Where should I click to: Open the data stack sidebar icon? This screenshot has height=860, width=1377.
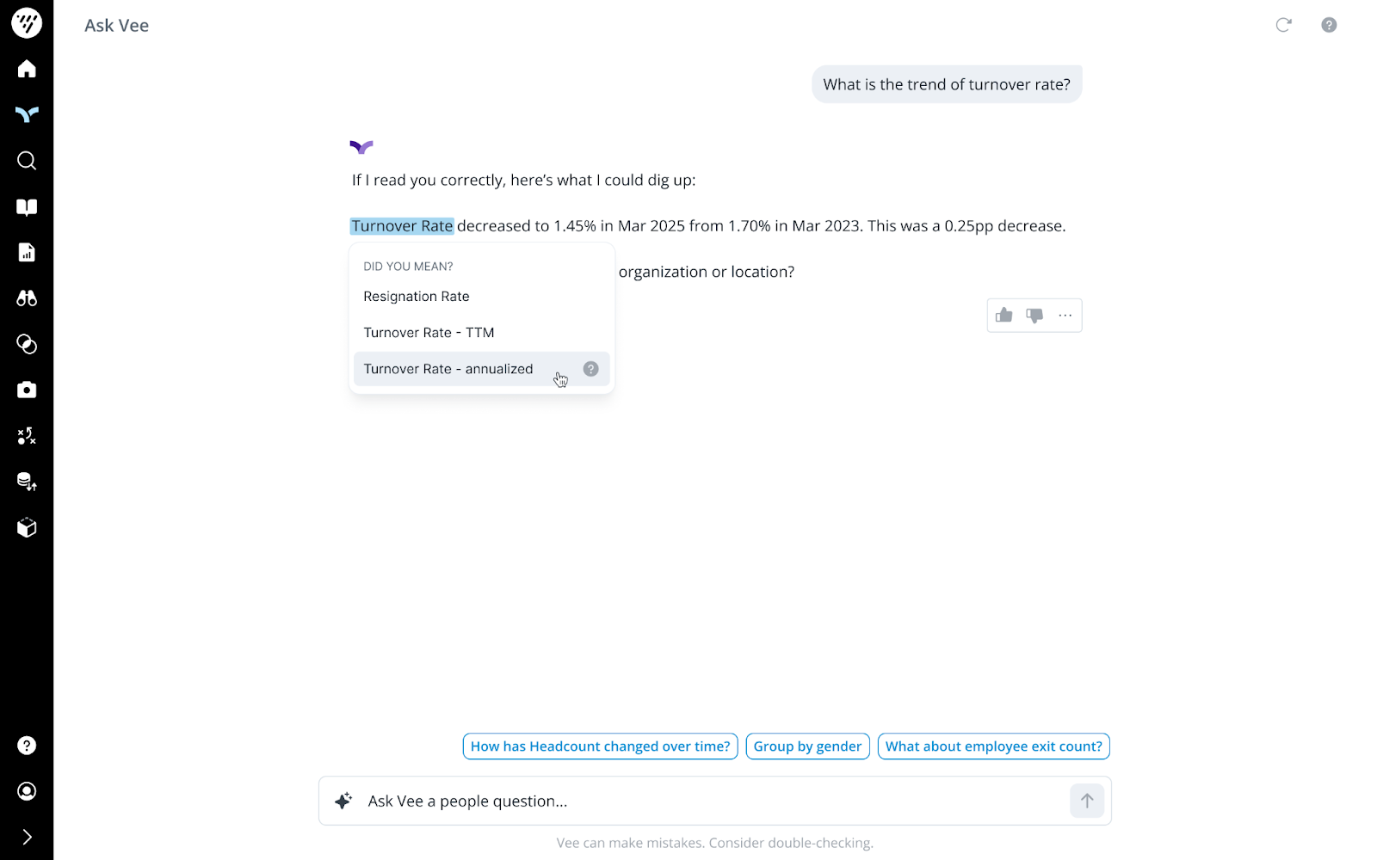27,482
